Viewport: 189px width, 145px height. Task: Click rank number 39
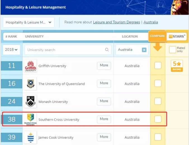tap(11, 137)
